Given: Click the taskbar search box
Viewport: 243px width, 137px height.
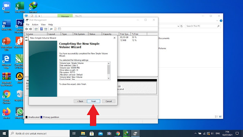Looking at the screenshot, I should click(39, 134).
